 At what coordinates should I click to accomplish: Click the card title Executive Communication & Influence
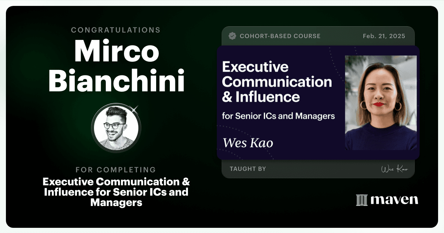click(x=277, y=82)
